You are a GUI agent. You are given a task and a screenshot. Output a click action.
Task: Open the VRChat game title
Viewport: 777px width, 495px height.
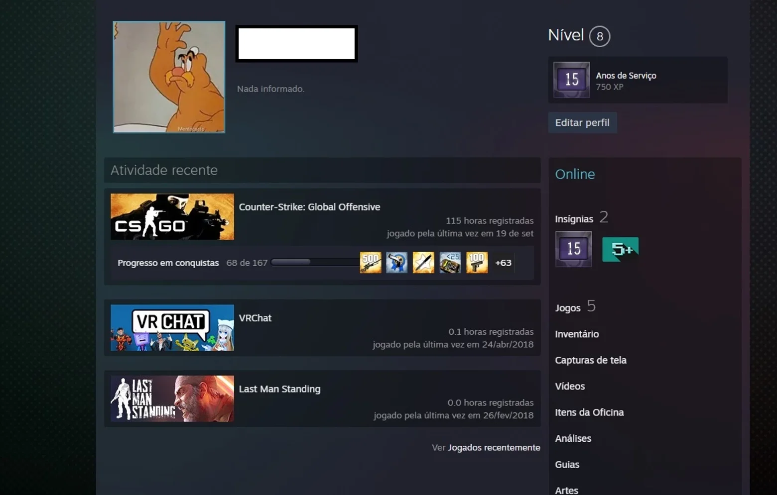click(255, 318)
